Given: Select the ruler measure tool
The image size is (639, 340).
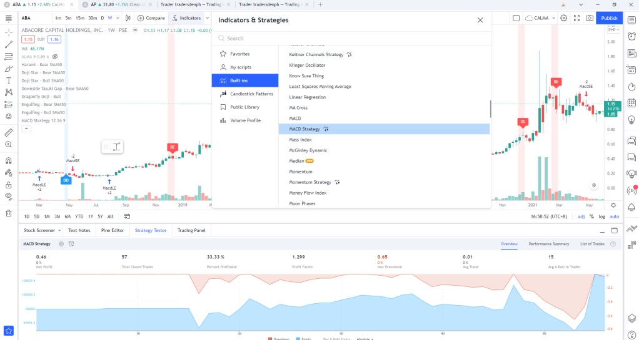Looking at the screenshot, I should [x=9, y=133].
